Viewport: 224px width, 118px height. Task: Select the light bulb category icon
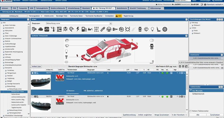click(x=152, y=29)
